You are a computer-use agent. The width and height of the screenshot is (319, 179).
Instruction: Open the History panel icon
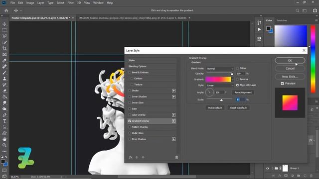tap(259, 22)
